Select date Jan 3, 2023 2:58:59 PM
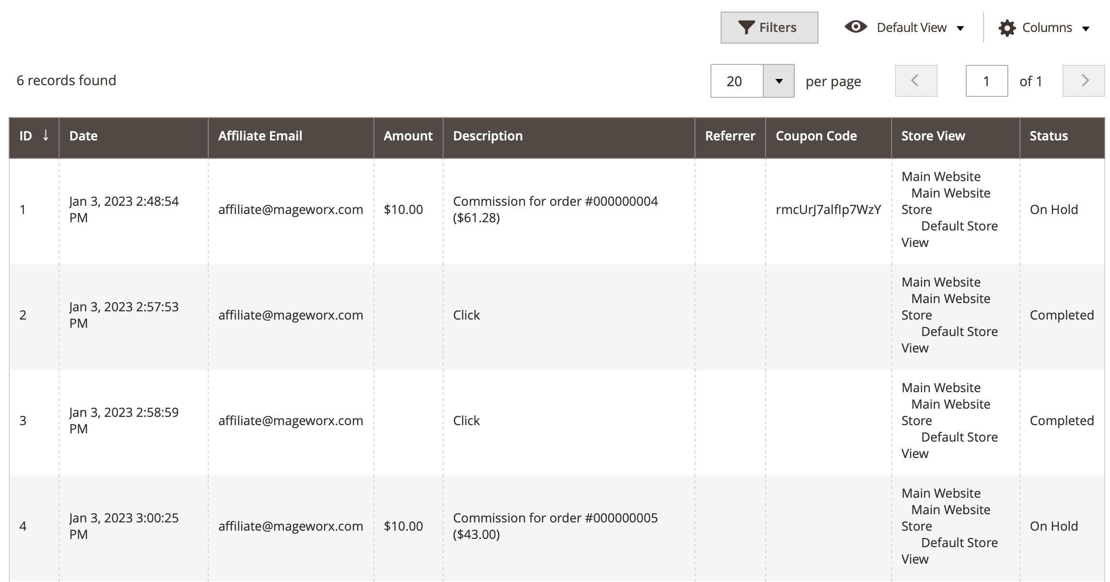This screenshot has width=1110, height=582. tap(124, 421)
